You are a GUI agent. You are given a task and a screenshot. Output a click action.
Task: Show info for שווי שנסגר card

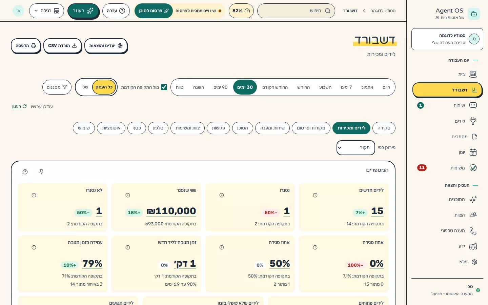(128, 195)
